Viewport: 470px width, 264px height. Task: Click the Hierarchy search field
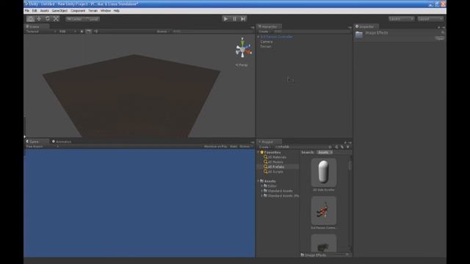click(311, 32)
